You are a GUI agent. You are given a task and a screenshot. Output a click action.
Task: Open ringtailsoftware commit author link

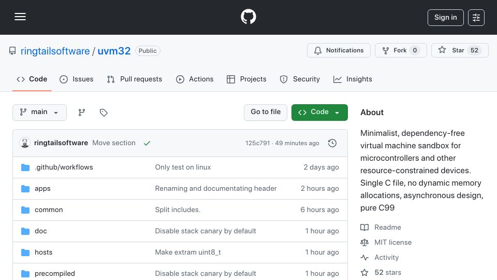[x=61, y=143]
